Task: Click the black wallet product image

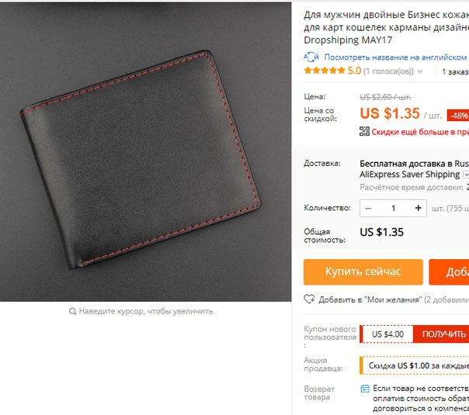Action: [x=141, y=160]
